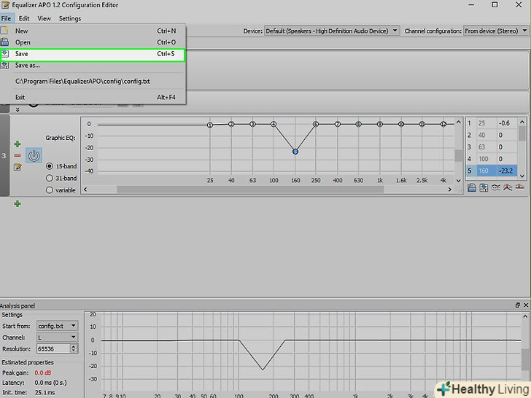The image size is (531, 398).
Task: Click the edit note icon on filter 3
Action: point(18,167)
